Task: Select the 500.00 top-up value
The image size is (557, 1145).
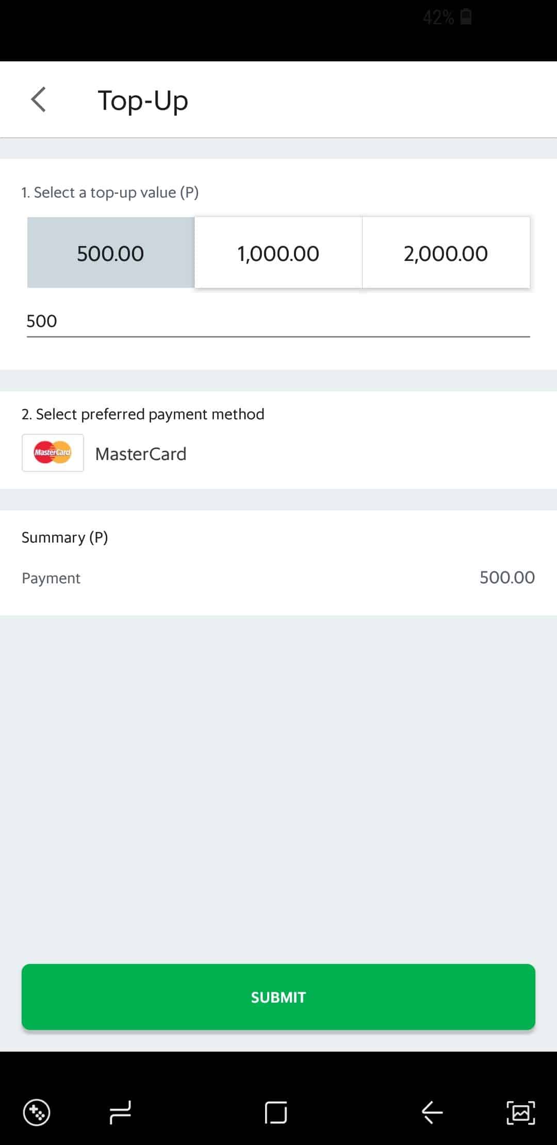Action: click(x=111, y=253)
